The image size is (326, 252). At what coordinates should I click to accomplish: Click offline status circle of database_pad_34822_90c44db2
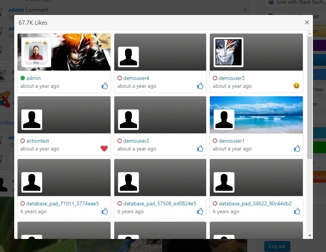click(215, 203)
